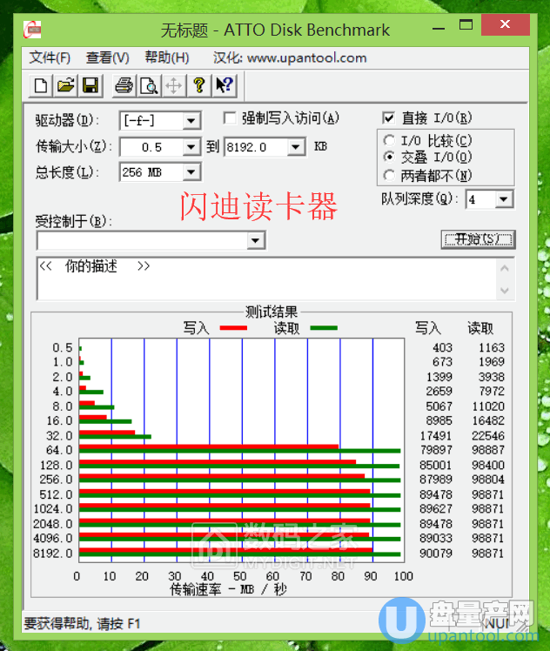Screen dimensions: 550x651
Task: Enable the 强制写入访问 checkbox
Action: [x=231, y=118]
